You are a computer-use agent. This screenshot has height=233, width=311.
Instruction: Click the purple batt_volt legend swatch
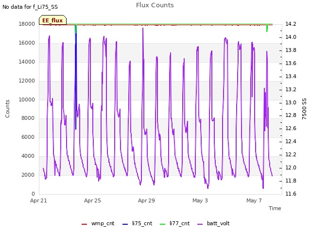[x=200, y=224]
